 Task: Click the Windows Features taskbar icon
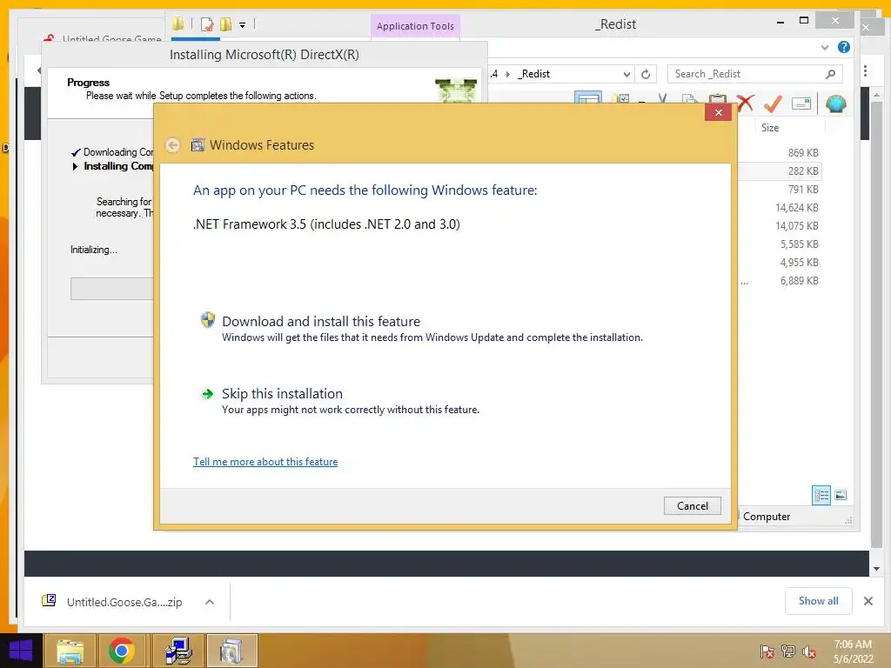[231, 651]
